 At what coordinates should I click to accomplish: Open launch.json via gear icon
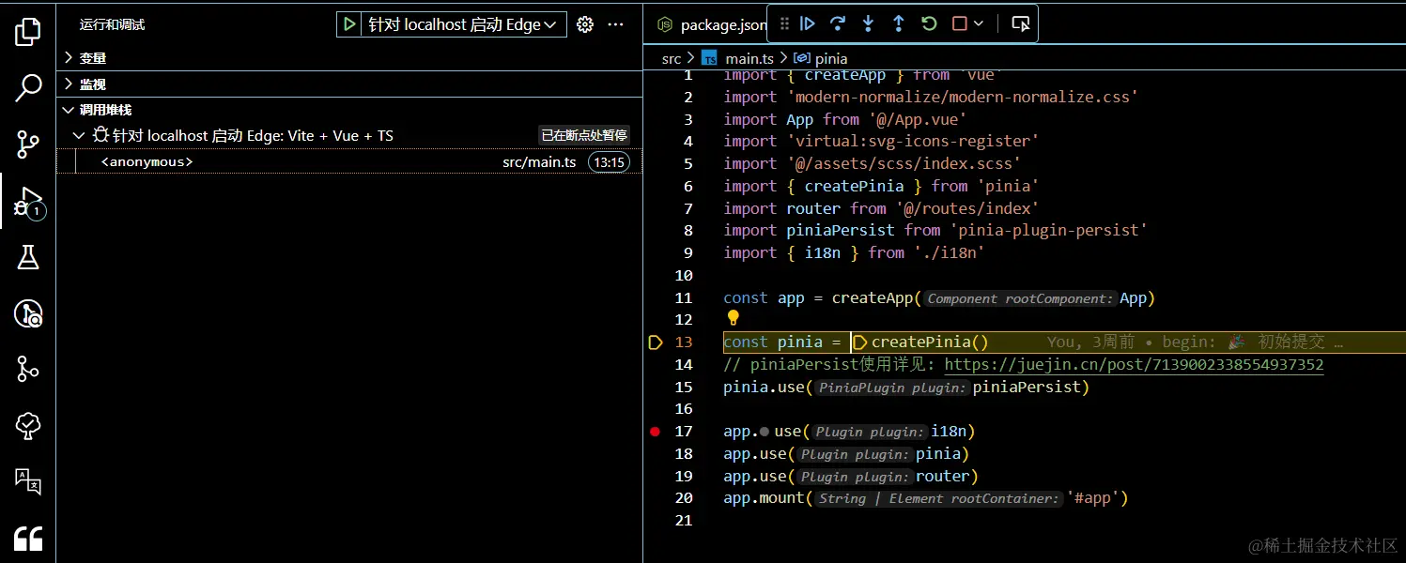coord(585,24)
